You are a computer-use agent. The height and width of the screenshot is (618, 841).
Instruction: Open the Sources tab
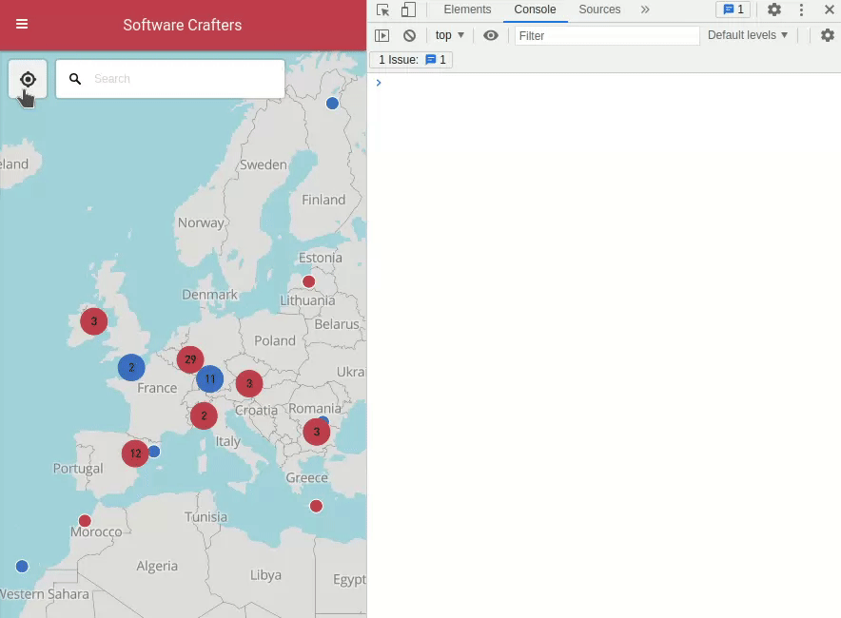coord(599,10)
